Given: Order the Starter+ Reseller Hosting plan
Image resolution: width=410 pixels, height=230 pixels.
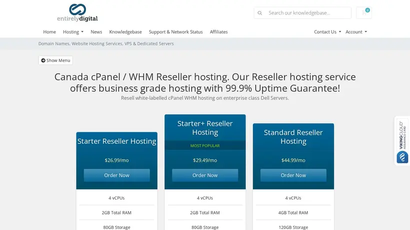Looking at the screenshot, I should (x=205, y=175).
